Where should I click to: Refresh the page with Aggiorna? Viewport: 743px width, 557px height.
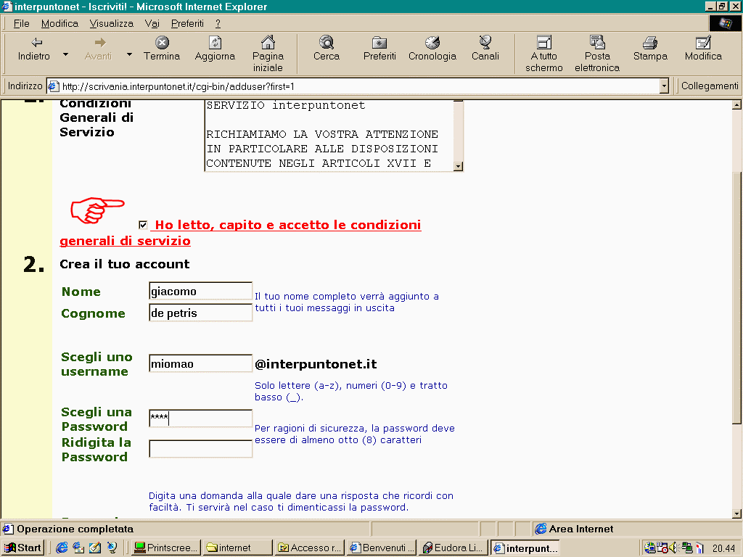click(x=215, y=49)
